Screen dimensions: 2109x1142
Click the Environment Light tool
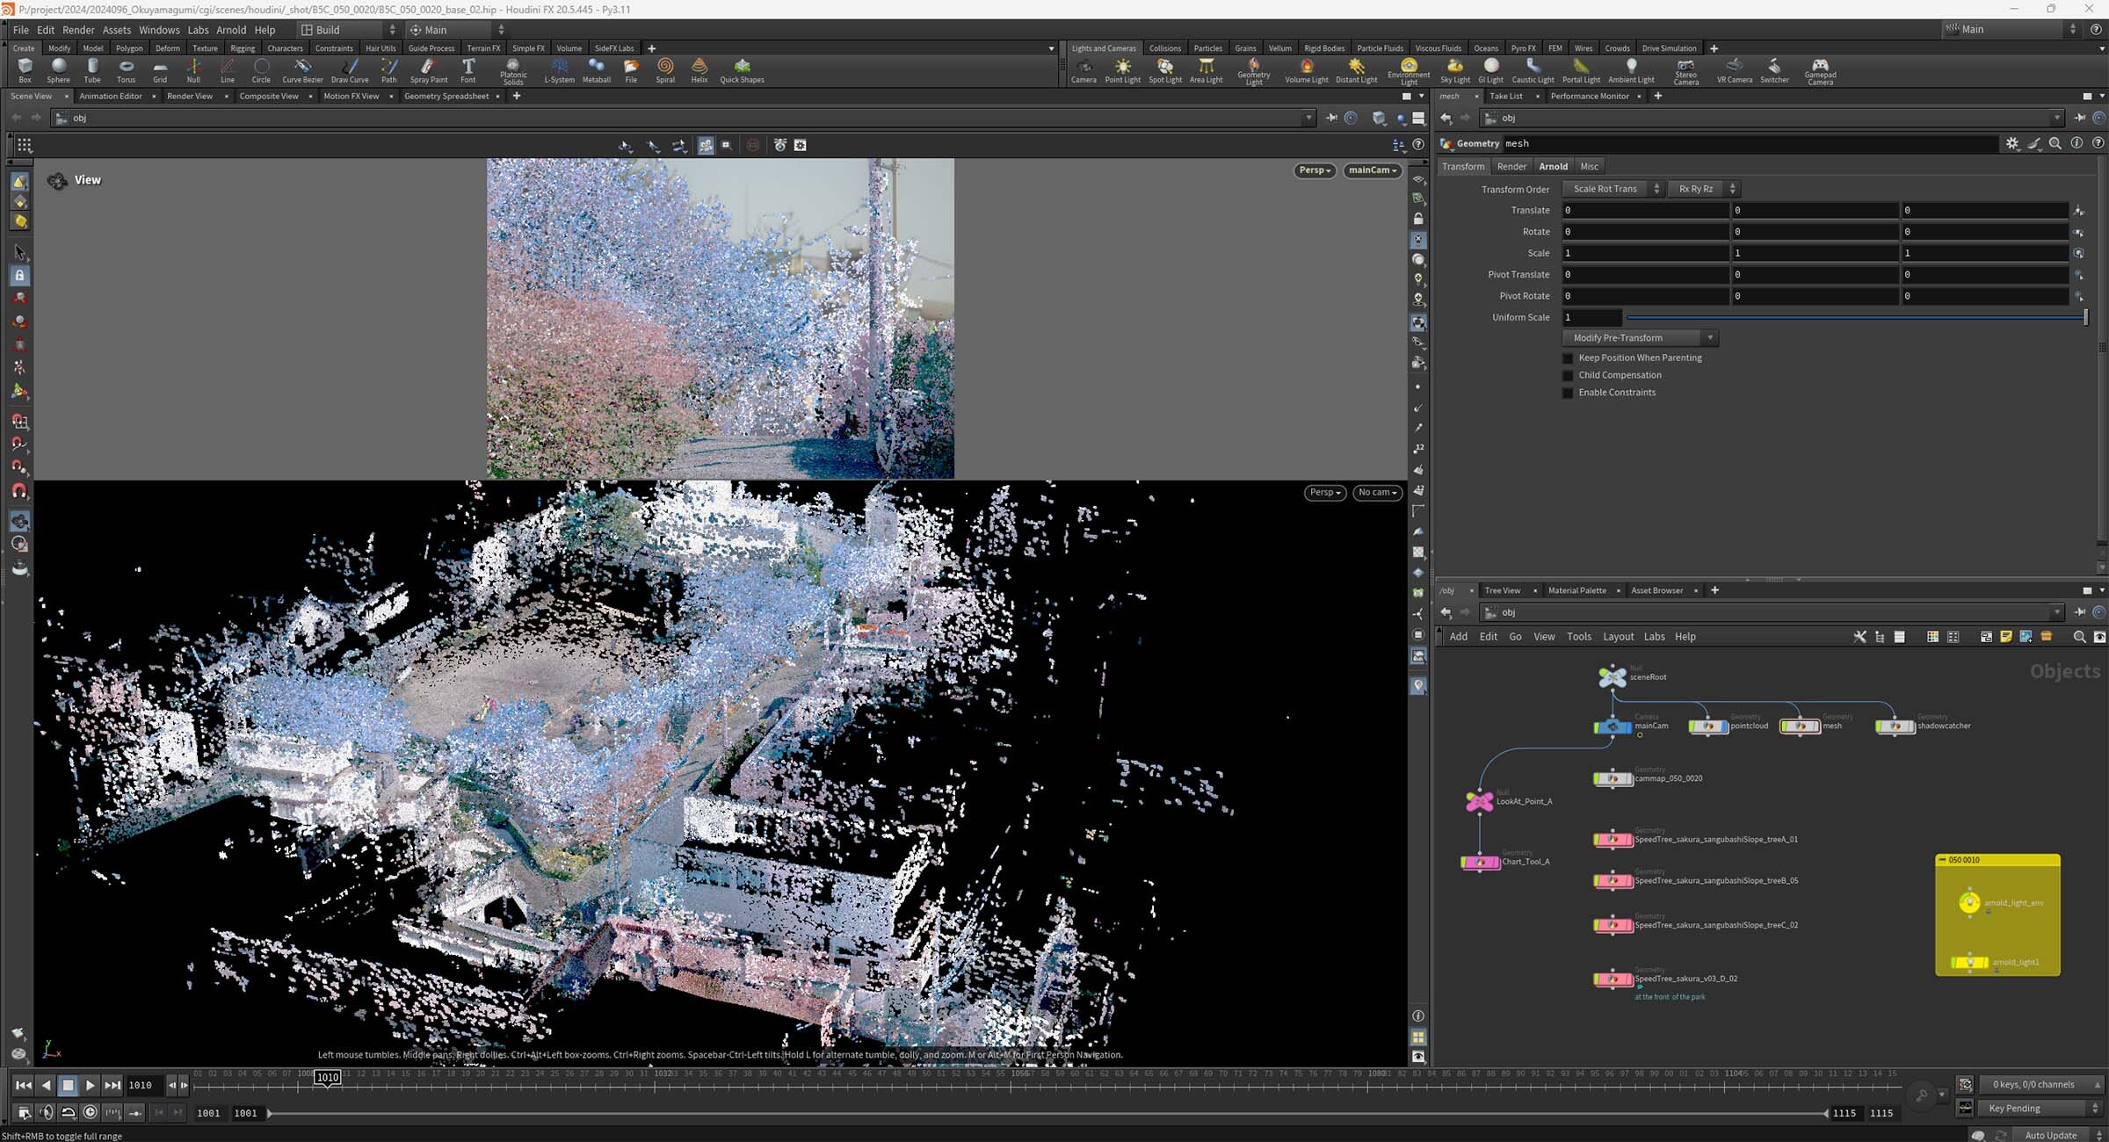tap(1409, 69)
